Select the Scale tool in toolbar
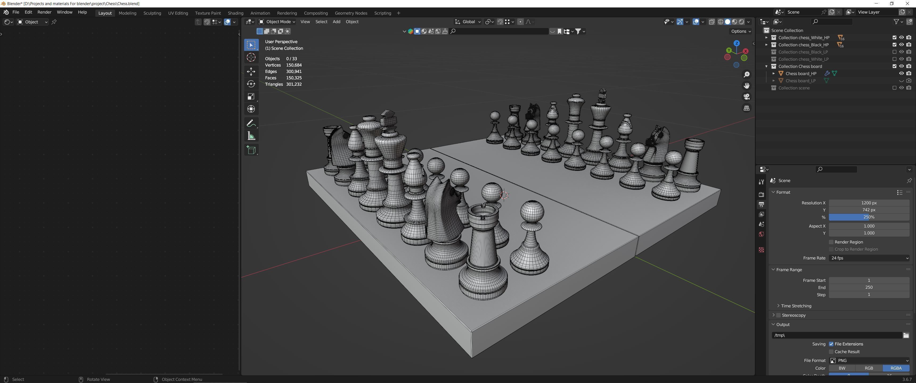This screenshot has width=916, height=383. pos(251,97)
